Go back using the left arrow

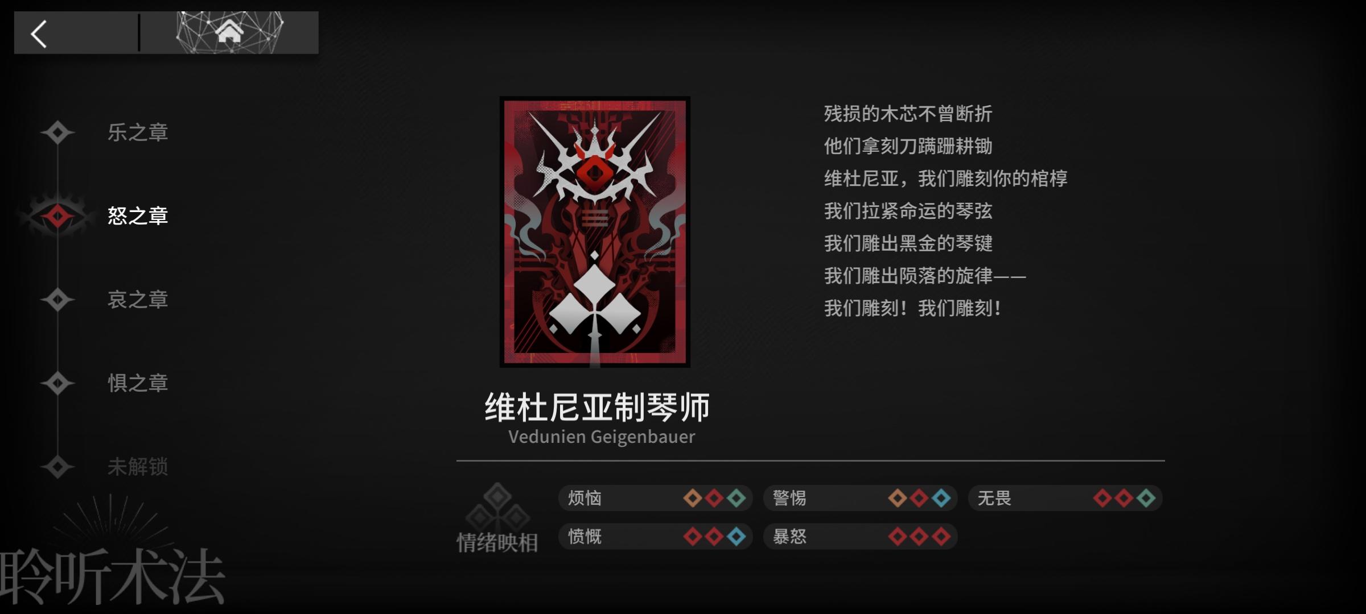pyautogui.click(x=39, y=34)
